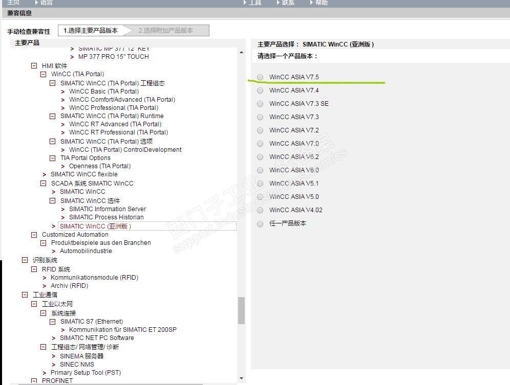
Task: Select Kommunikationsmodule (RFID) item
Action: click(94, 278)
